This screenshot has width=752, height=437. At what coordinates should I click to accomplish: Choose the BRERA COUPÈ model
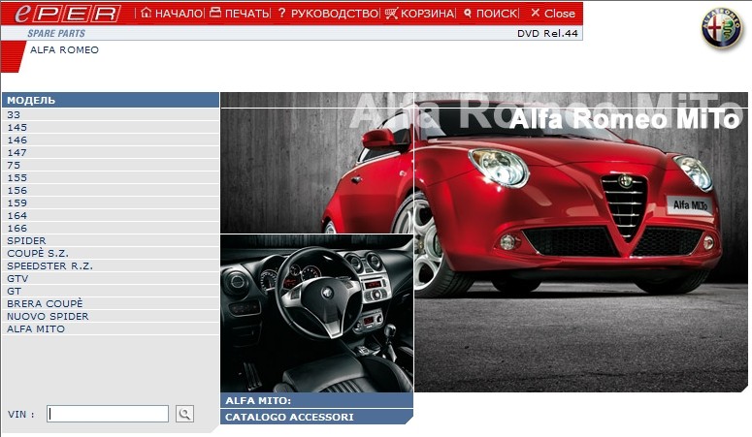45,303
